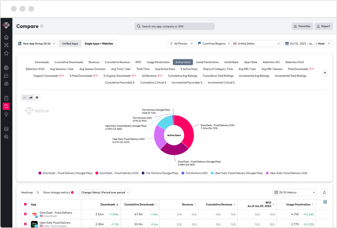Uncheck the DoorDash - Food Delivery row checkbox

tap(25, 214)
